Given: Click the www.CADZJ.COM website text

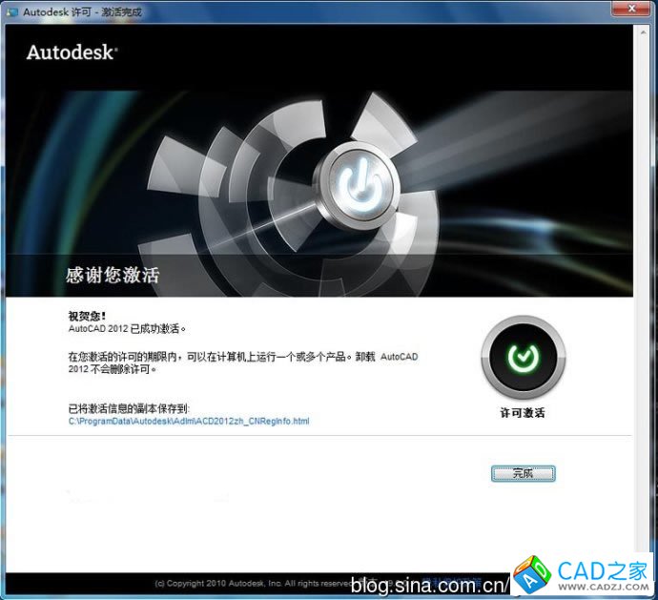Looking at the screenshot, I should (603, 590).
